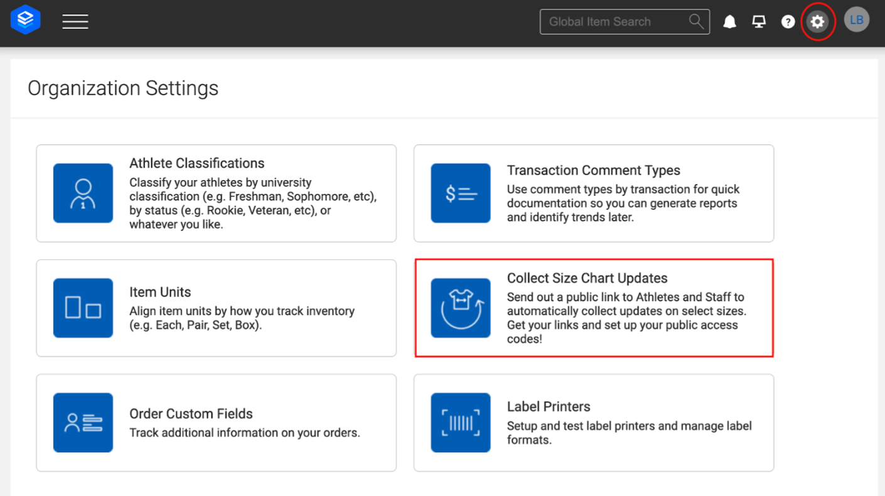Click the Order Custom Fields icon
Image resolution: width=885 pixels, height=496 pixels.
pos(83,423)
